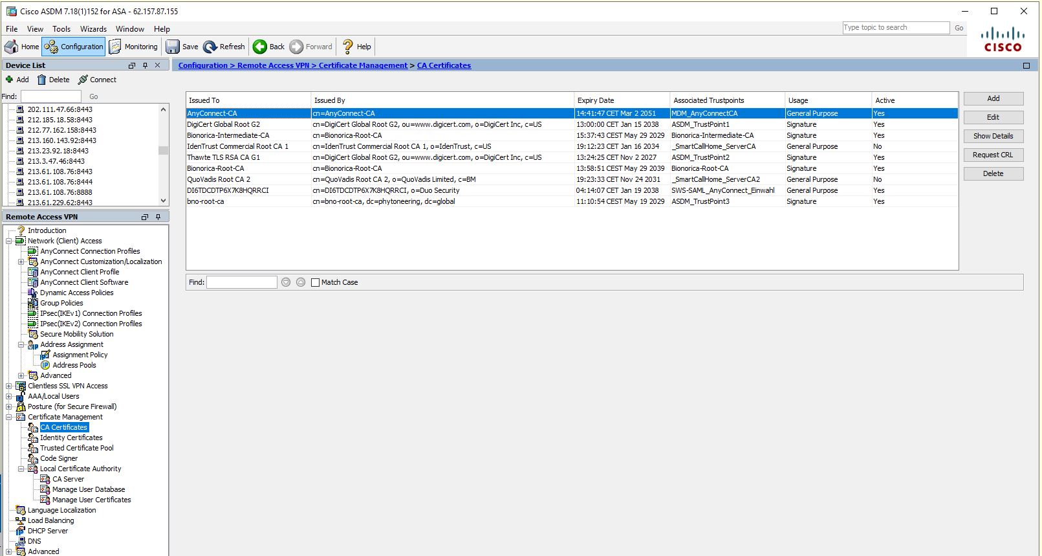Screen dimensions: 1042x556
Task: Open the File menu
Action: point(12,29)
